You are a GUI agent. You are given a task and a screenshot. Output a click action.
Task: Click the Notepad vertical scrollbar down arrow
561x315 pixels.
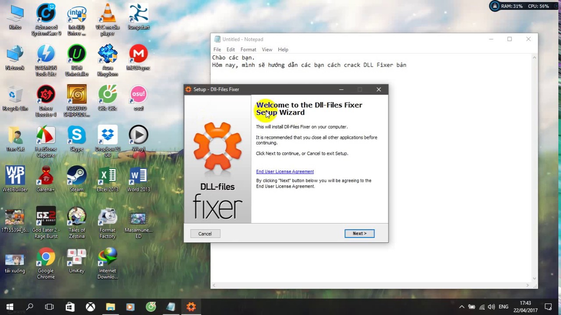click(535, 278)
